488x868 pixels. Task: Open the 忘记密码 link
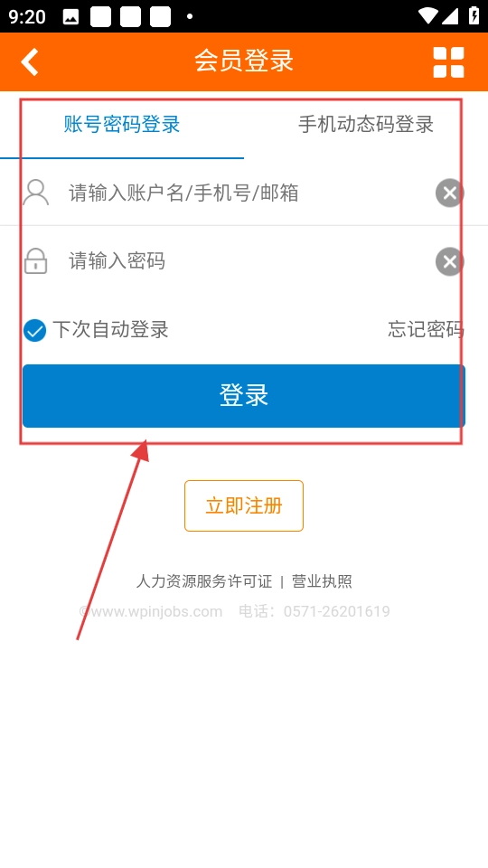pos(426,329)
